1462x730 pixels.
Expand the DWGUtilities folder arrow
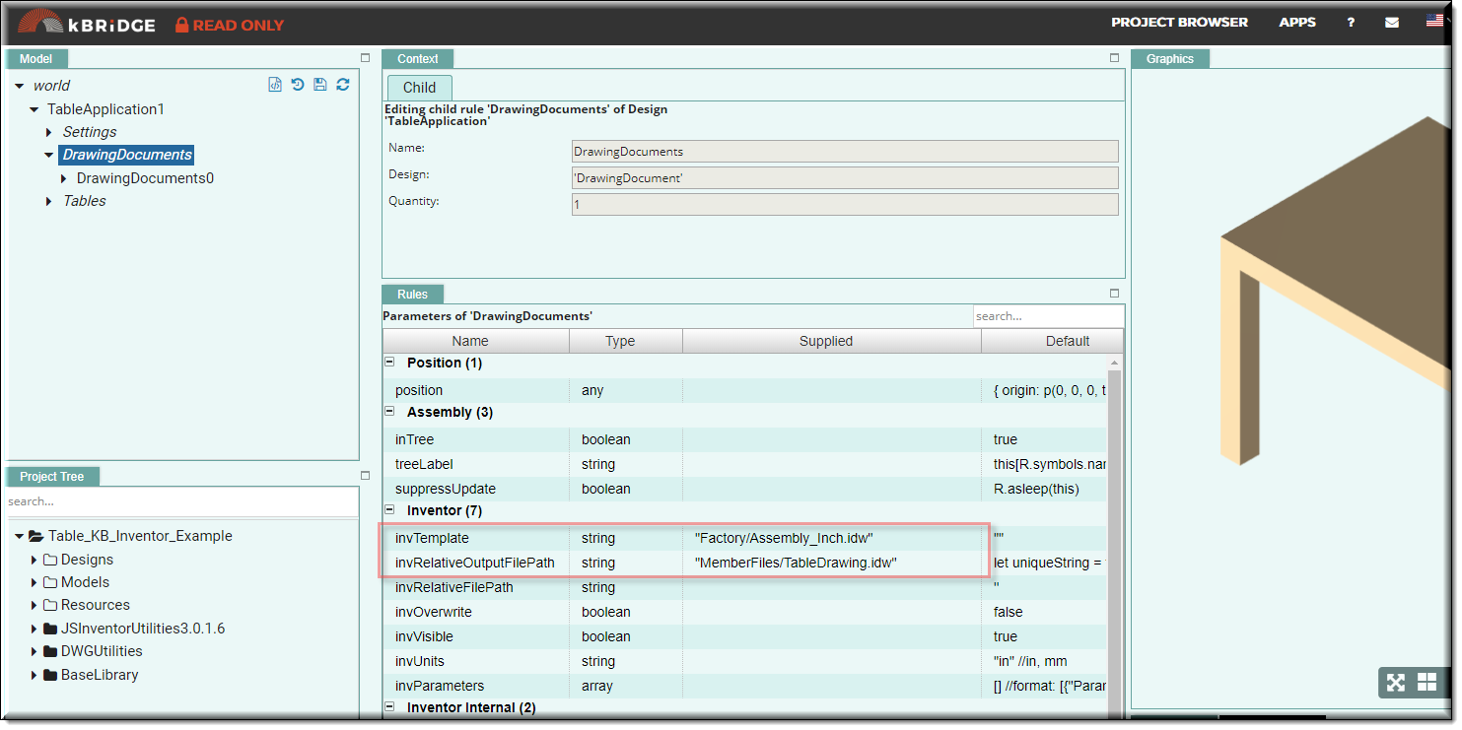[x=35, y=651]
